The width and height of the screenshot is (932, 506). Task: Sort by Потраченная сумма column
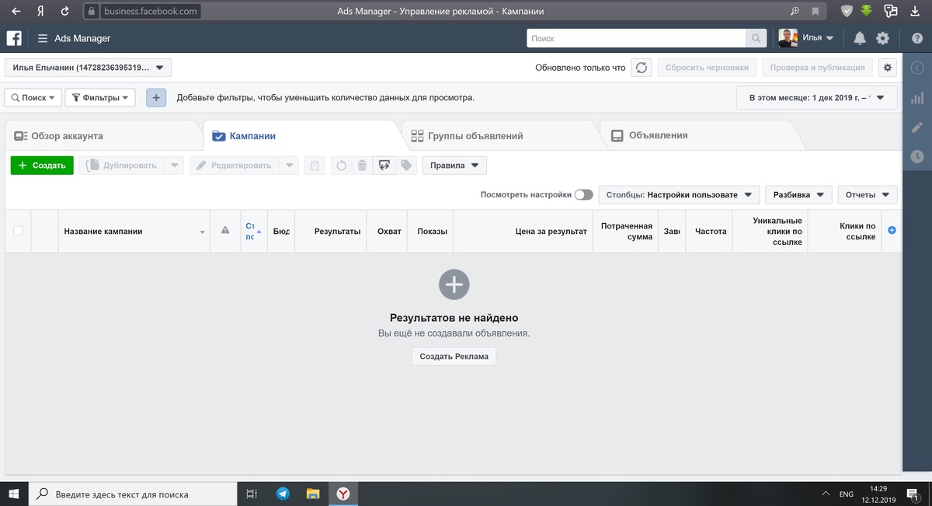point(626,231)
